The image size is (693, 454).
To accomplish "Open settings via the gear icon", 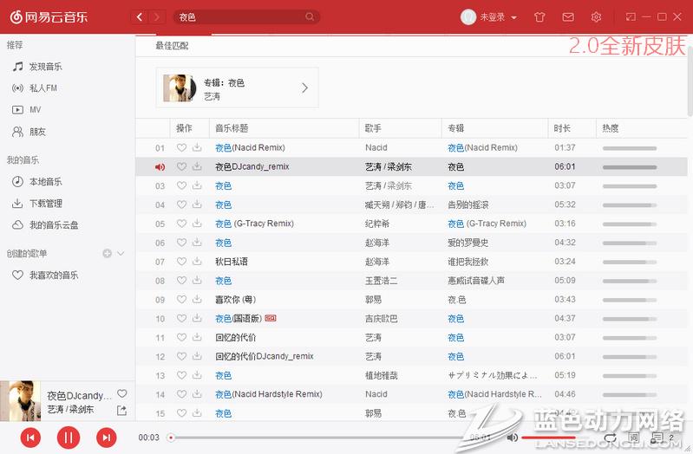I will pos(596,17).
